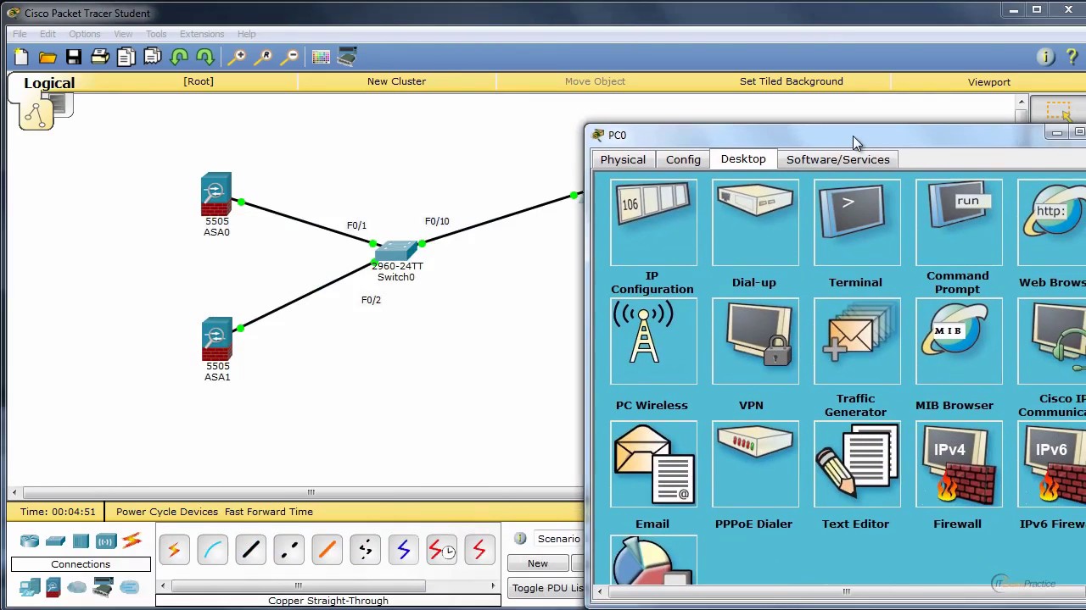Screen dimensions: 1086x610
Task: Pick Serial DCE cable with clock
Action: pyautogui.click(x=441, y=550)
